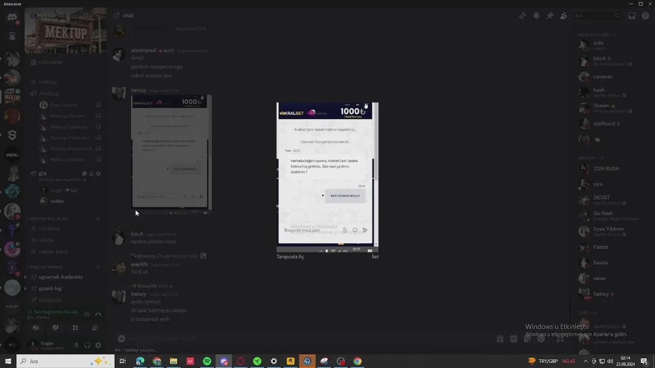This screenshot has width=655, height=368.
Task: Share your screen button in voice panel
Action: click(x=55, y=328)
